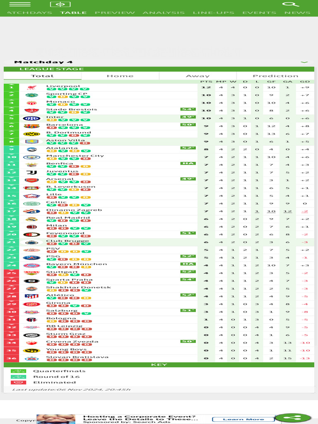Screen dimensions: 318x424
Task: Click the Stade Brestois club crest
Action: point(31,111)
